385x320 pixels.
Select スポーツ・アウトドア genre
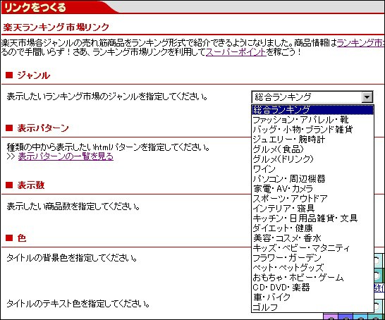(x=312, y=198)
